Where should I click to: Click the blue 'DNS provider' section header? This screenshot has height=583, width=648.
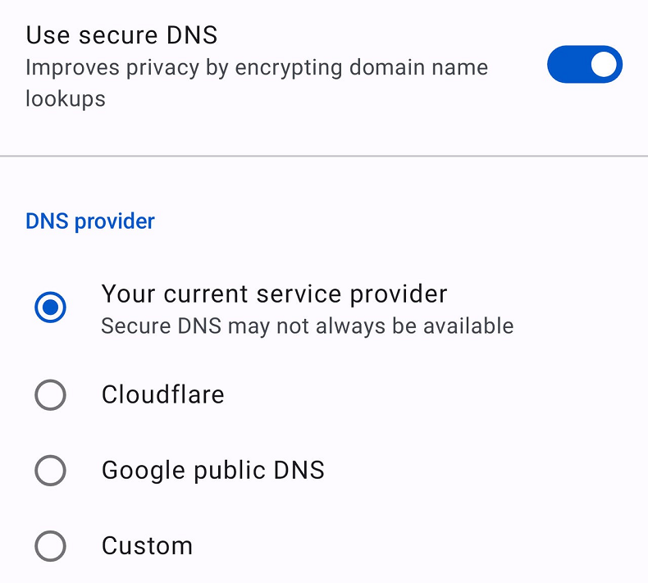(x=90, y=221)
